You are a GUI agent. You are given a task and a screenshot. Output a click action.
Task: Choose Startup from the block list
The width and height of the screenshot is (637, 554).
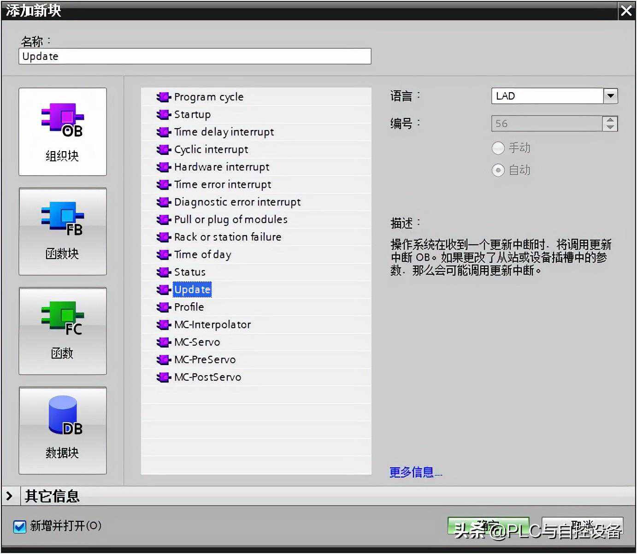click(x=192, y=114)
